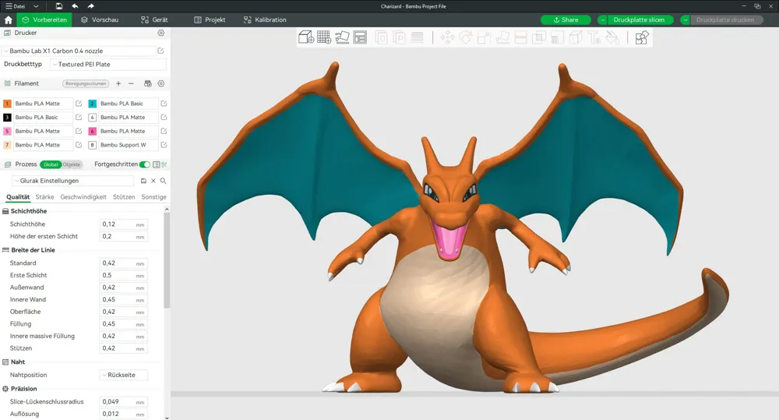Image resolution: width=779 pixels, height=420 pixels.
Task: Open the Textured PEI Plate dropdown
Action: tap(108, 64)
